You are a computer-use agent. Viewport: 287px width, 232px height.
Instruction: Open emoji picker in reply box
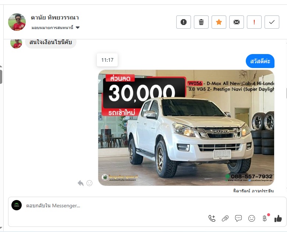coord(252,218)
